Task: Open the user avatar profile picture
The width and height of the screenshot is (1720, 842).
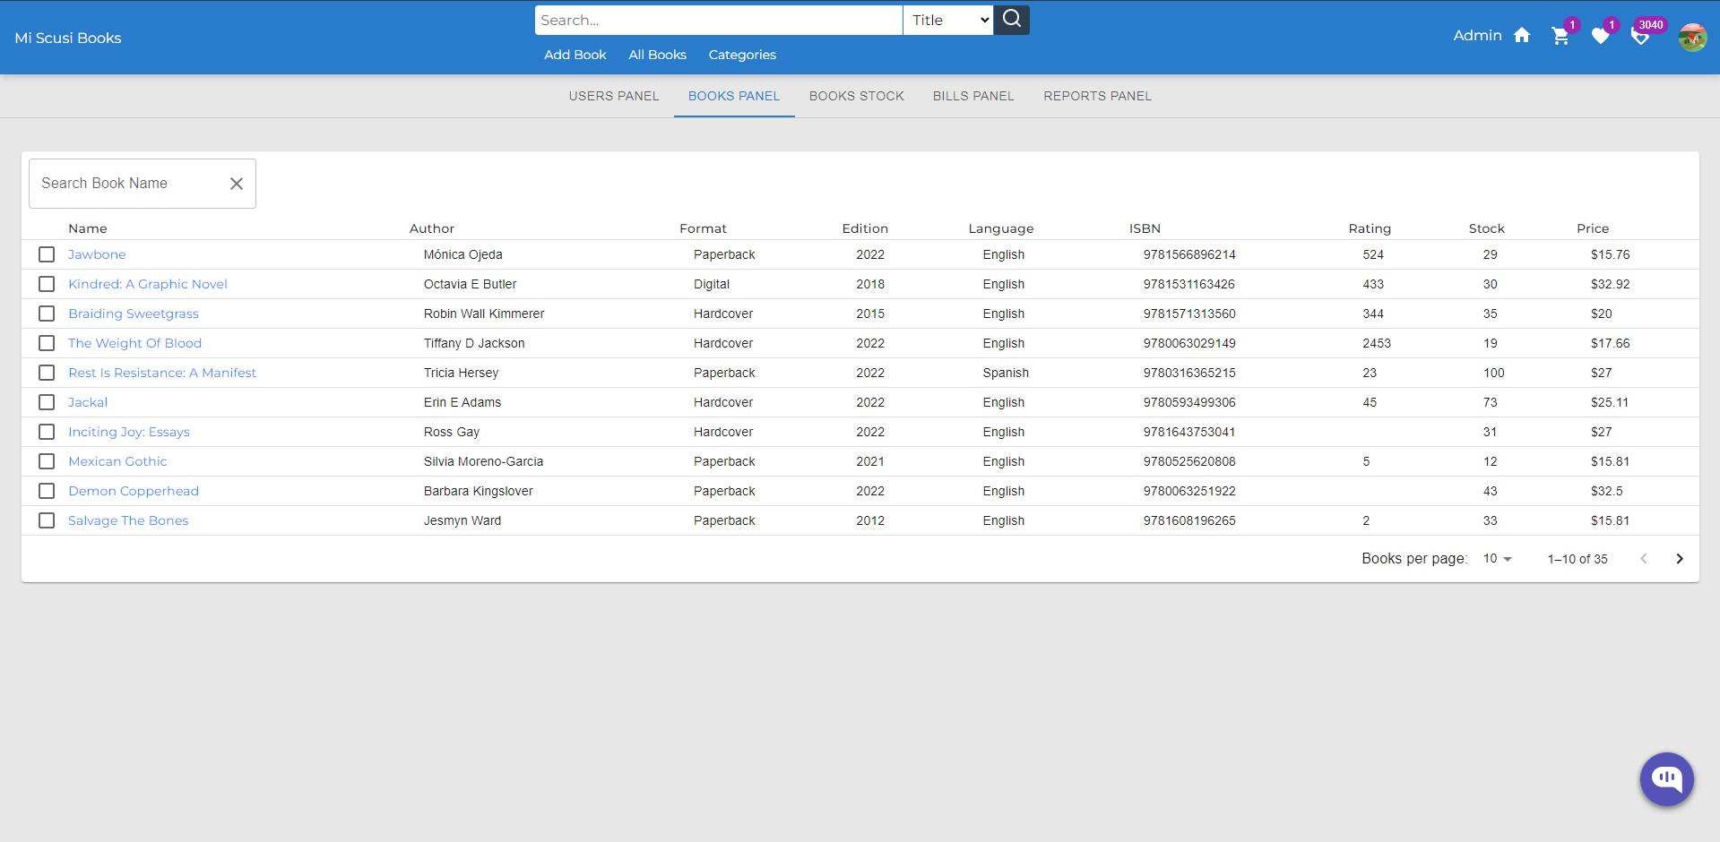Action: point(1692,37)
